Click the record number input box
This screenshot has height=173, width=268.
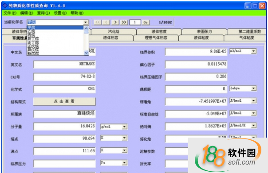tap(135, 22)
